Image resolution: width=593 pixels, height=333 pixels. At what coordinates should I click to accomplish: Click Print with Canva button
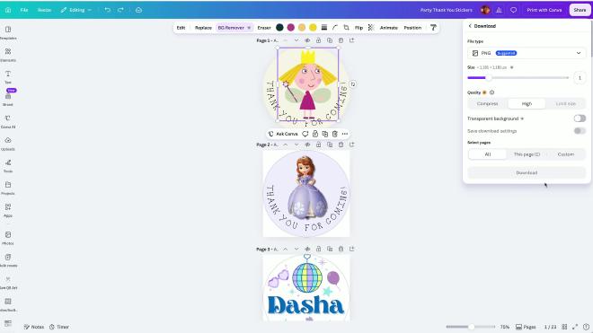click(544, 10)
